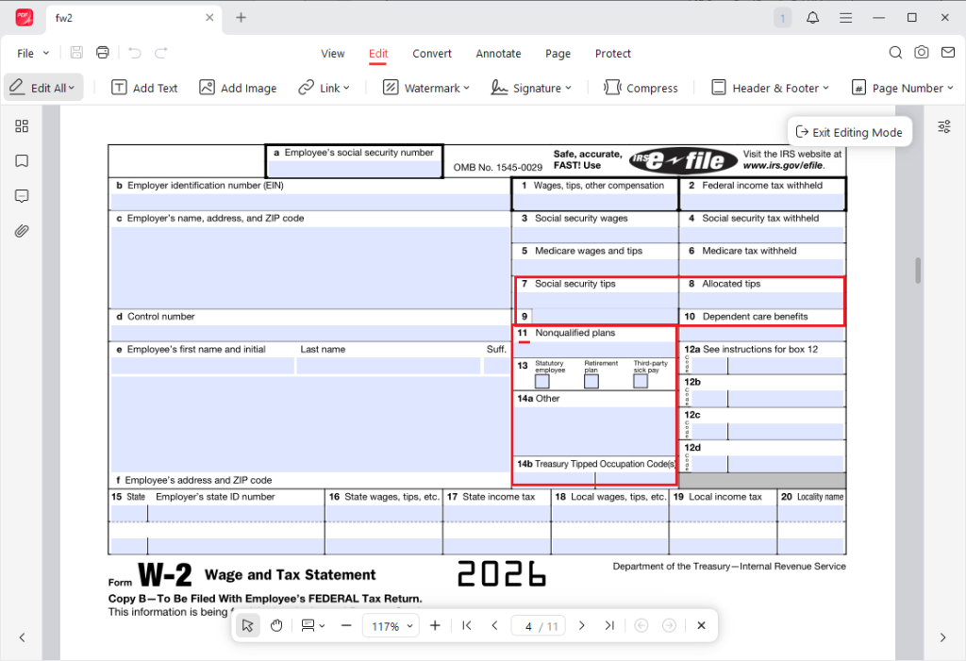Open the attachments paperclip icon

pos(22,232)
